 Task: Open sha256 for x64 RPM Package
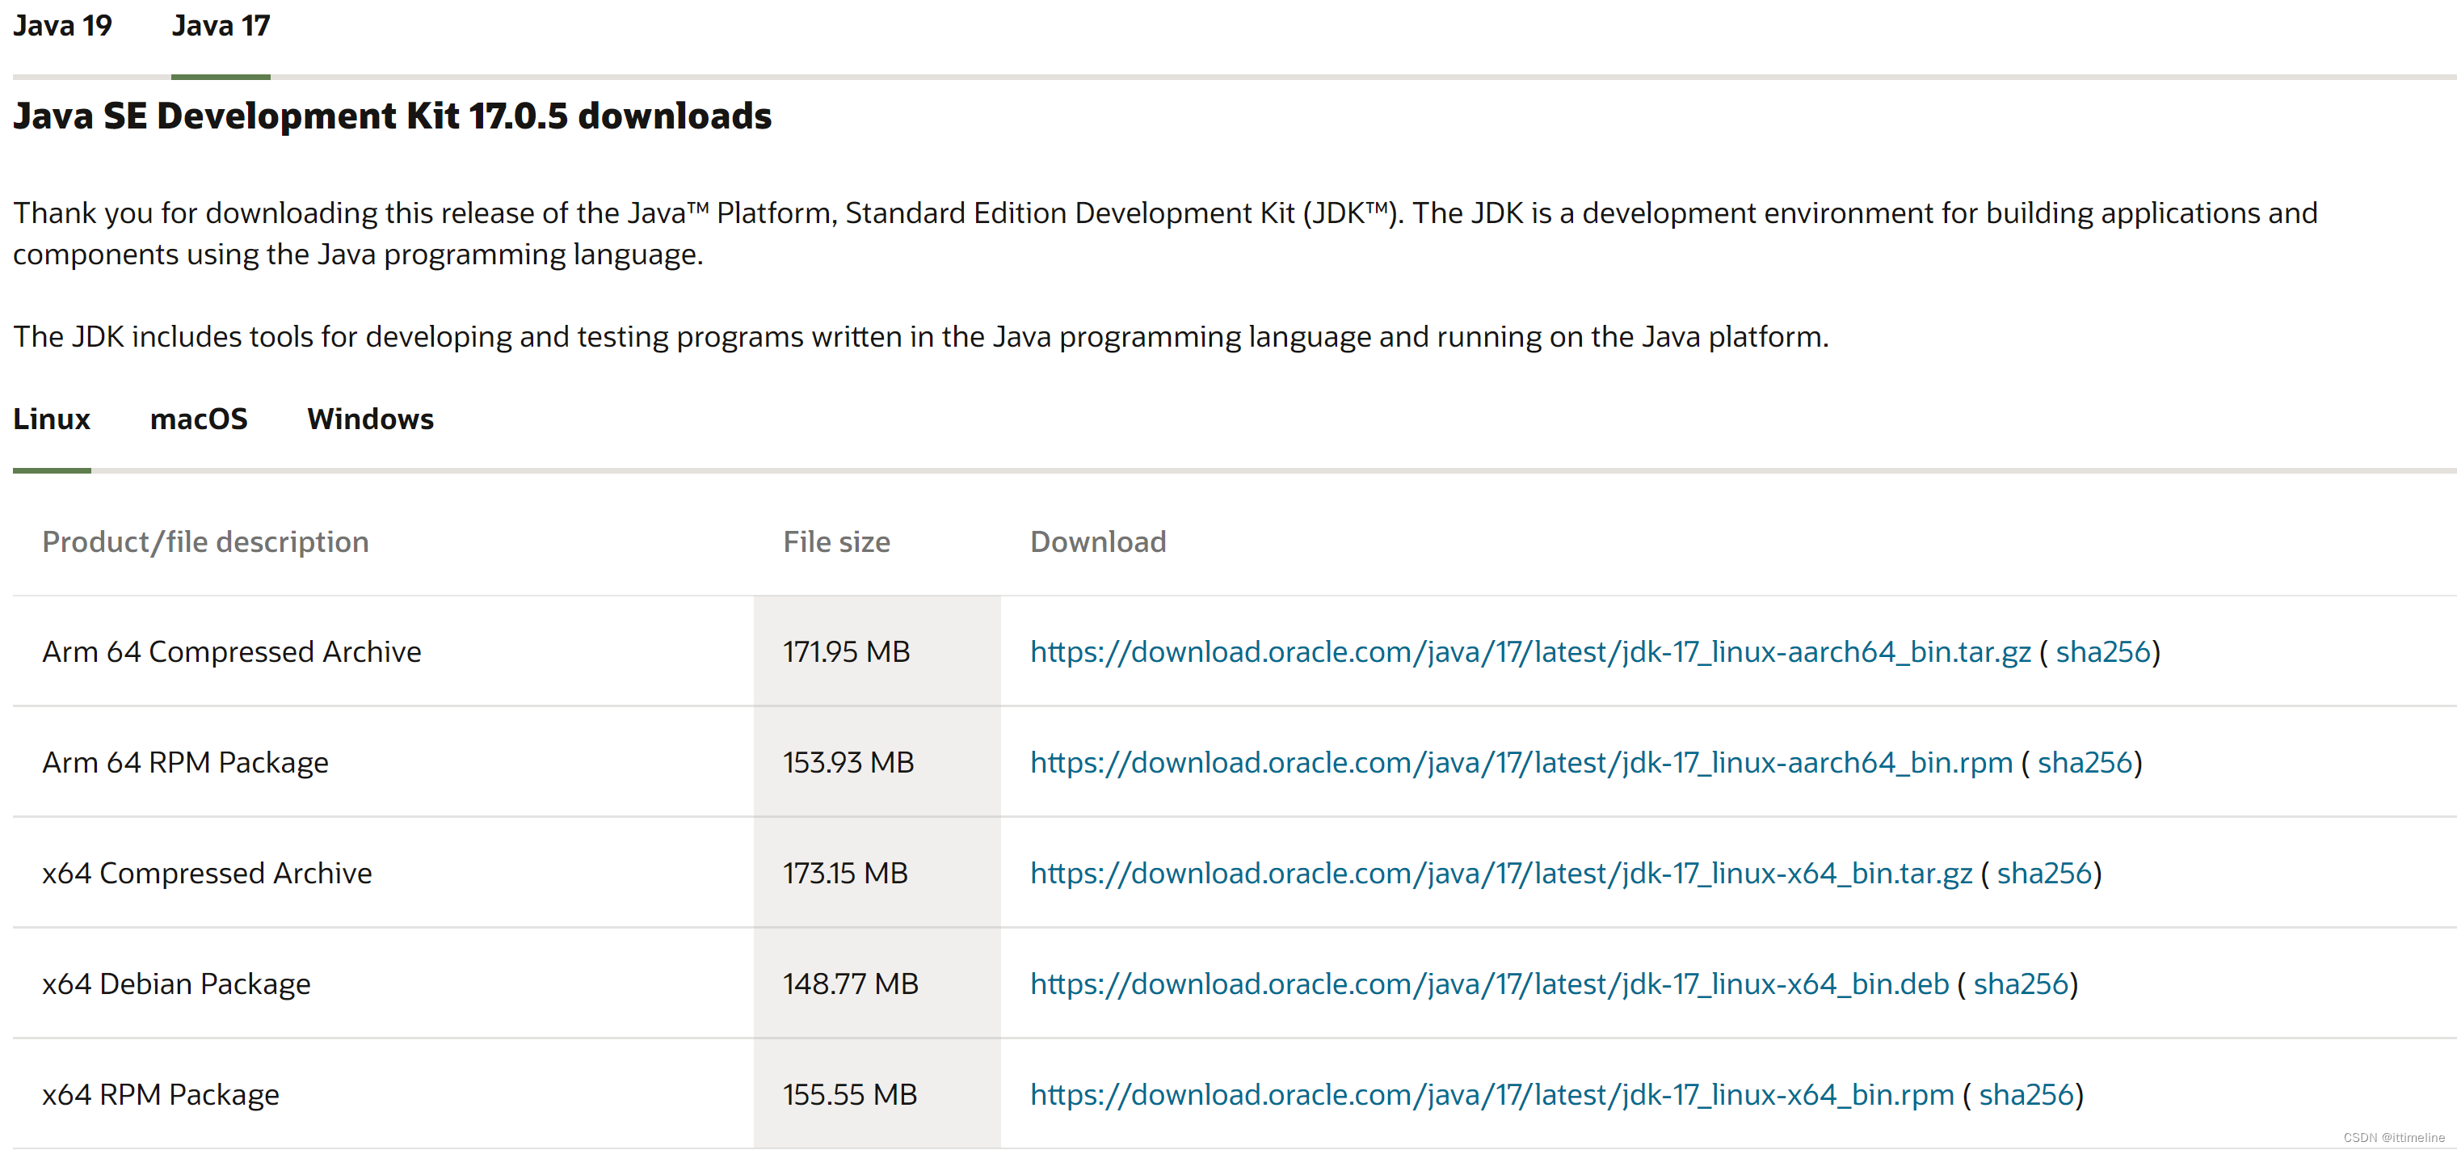coord(2026,1095)
